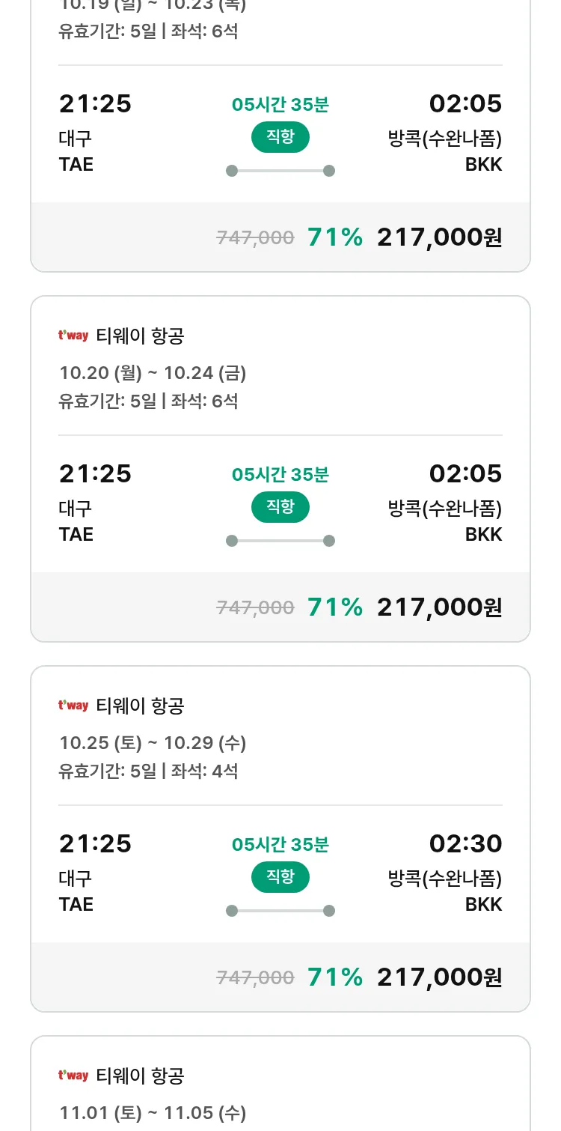This screenshot has height=1131, width=561.
Task: Open the 11.01 (토) ~ 11.05 (수) date range
Action: click(x=153, y=1113)
